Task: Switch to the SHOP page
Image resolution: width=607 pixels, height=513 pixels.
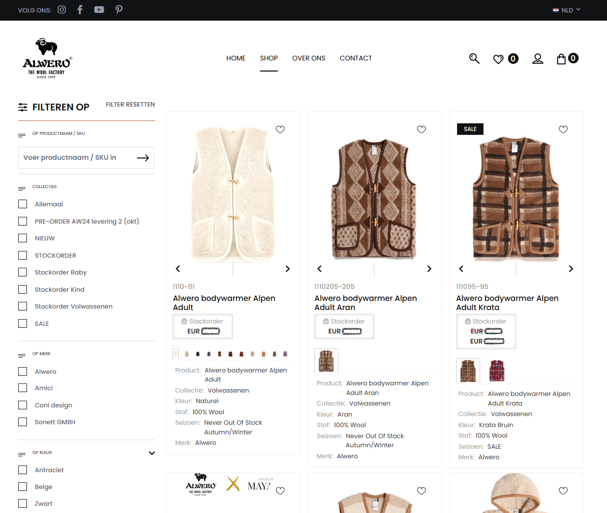Action: click(269, 58)
